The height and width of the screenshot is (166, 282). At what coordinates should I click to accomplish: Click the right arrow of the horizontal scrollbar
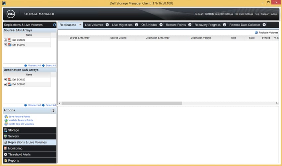[x=277, y=103]
